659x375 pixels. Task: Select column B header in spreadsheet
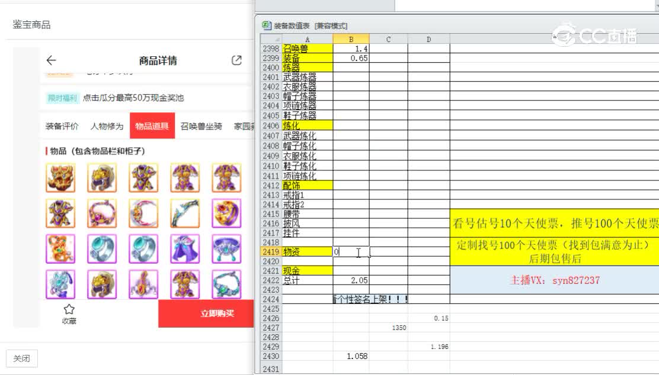[x=351, y=39]
